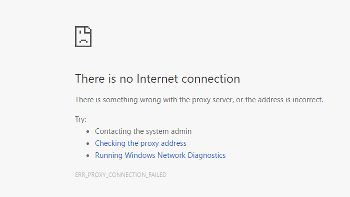Viewport: 350px width, 197px height.
Task: Click the frowning mouth on the page icon
Action: point(83,41)
